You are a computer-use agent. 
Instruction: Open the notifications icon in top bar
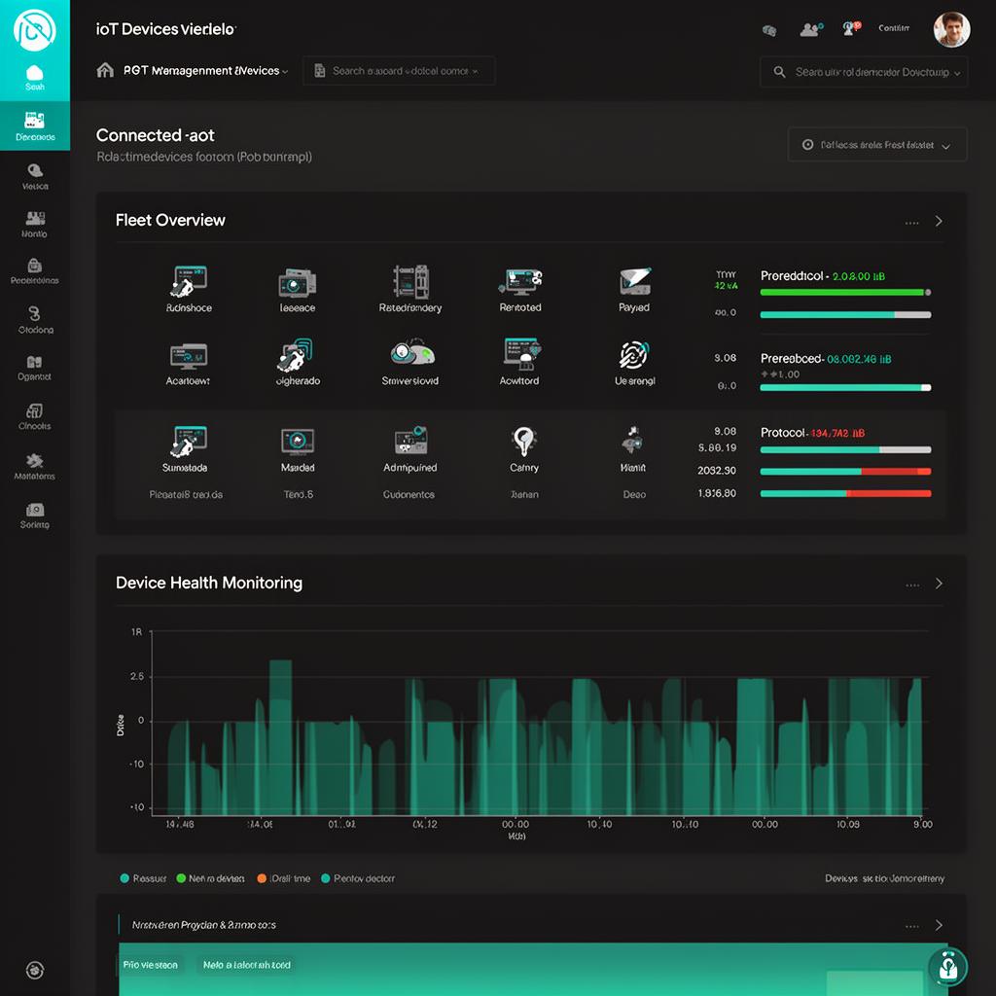click(x=851, y=29)
